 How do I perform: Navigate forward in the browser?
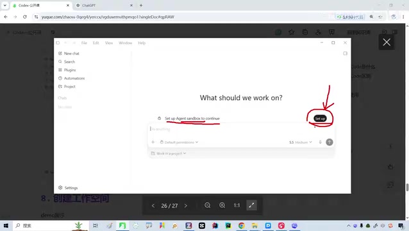tap(15, 17)
